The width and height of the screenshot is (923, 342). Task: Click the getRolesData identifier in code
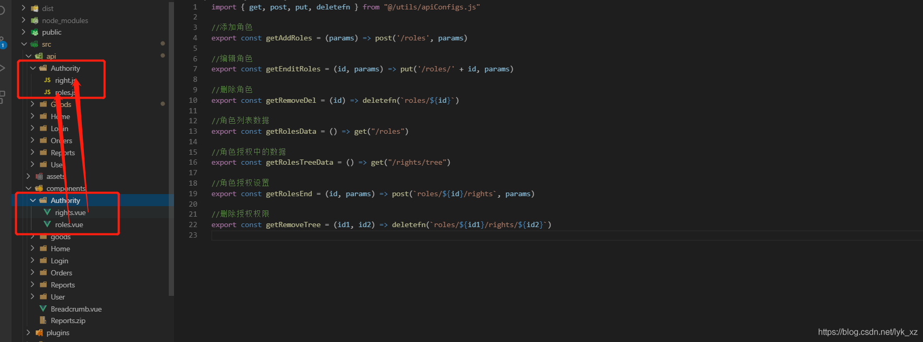(291, 131)
